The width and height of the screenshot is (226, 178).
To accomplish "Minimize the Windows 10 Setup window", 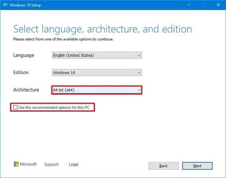I will [x=189, y=5].
